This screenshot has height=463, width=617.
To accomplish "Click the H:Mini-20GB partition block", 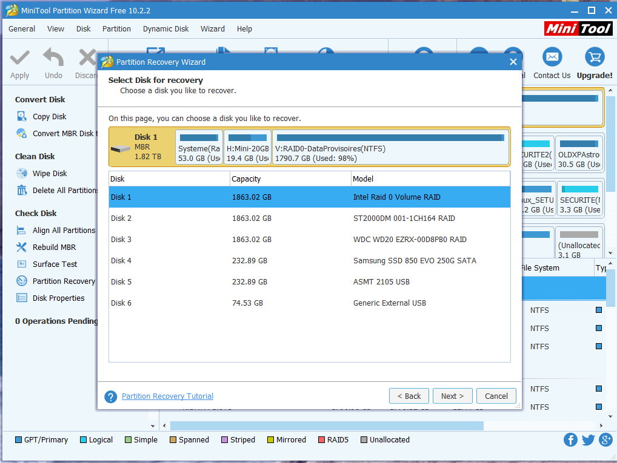I will [x=247, y=147].
